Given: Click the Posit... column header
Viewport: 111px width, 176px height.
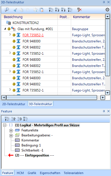Looking at the screenshot, I should click(x=64, y=17).
